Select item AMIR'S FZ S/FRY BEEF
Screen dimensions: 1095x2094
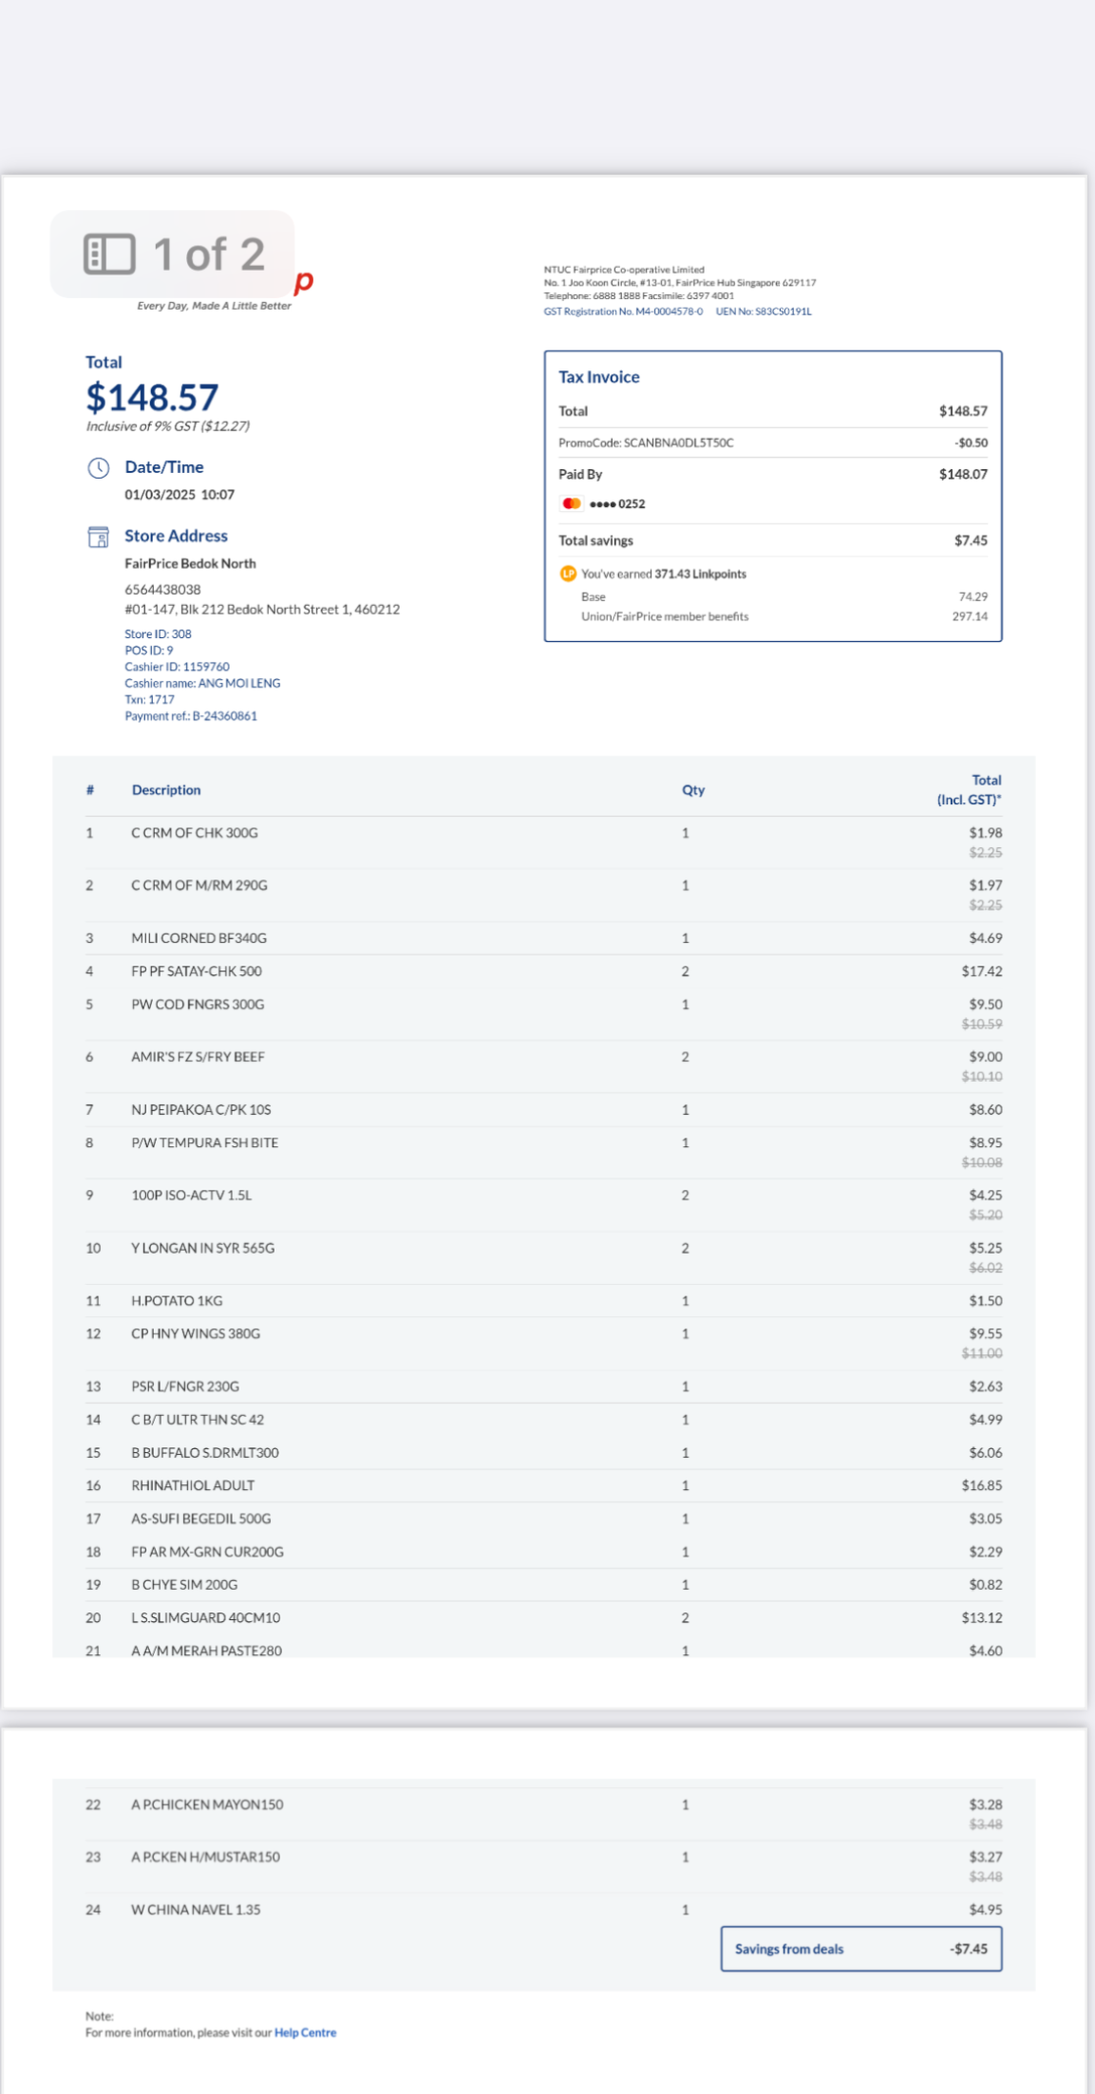[198, 1057]
